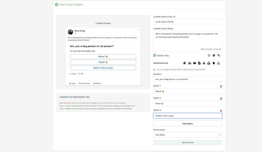Click the Google Drive icon
The width and height of the screenshot is (262, 152).
219,63
